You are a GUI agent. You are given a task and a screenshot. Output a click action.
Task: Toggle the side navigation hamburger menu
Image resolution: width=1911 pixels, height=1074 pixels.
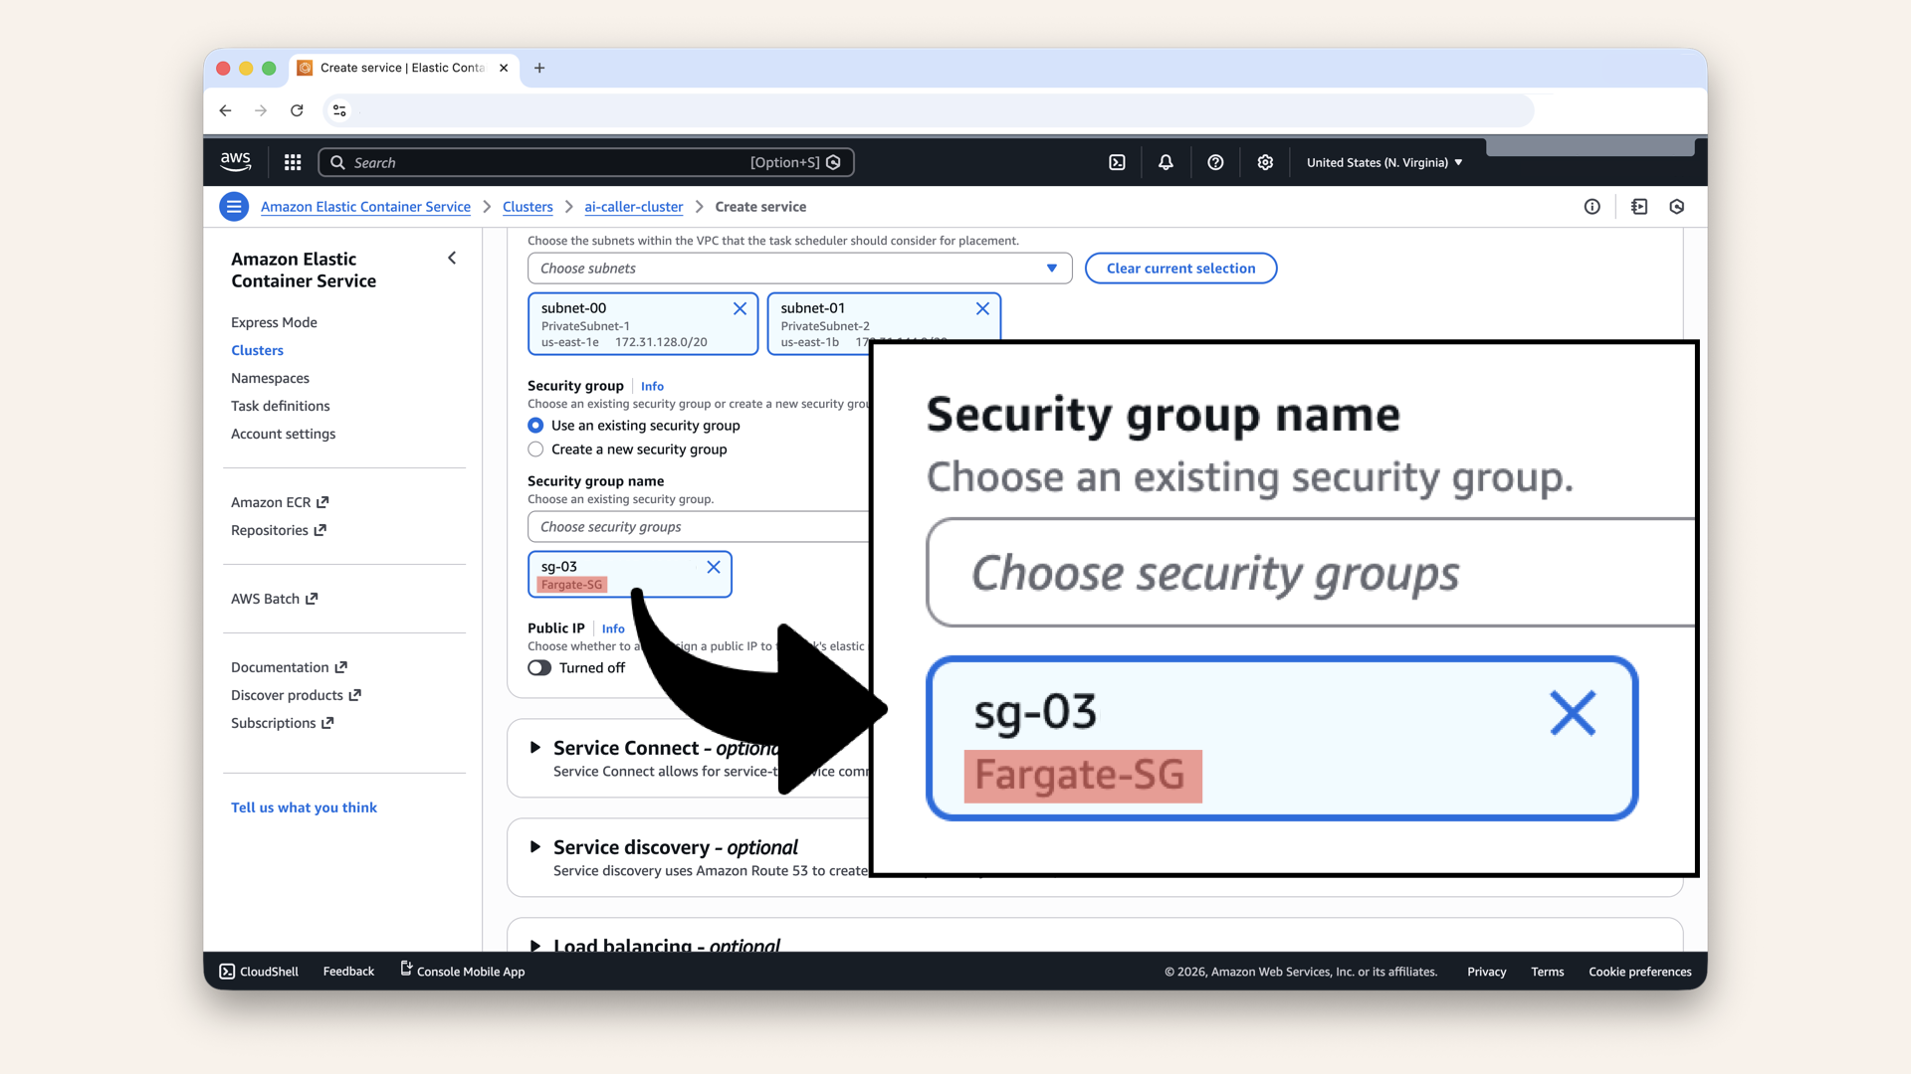point(234,207)
